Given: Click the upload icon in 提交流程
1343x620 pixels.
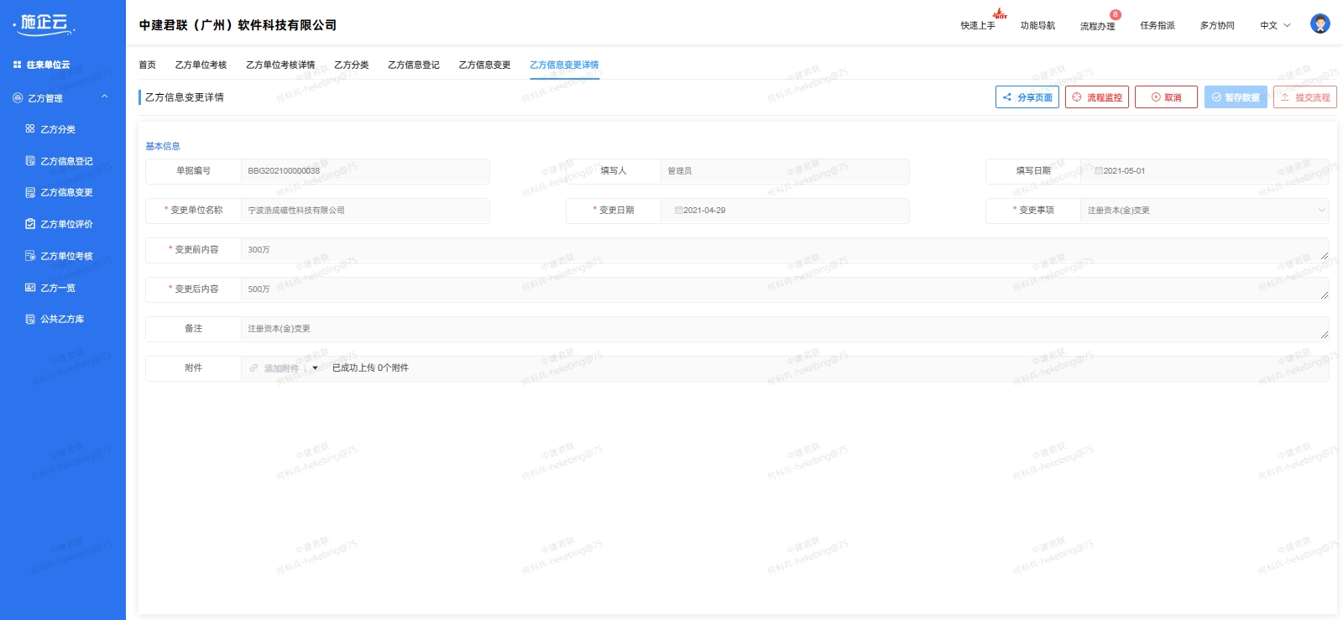Looking at the screenshot, I should 1285,97.
